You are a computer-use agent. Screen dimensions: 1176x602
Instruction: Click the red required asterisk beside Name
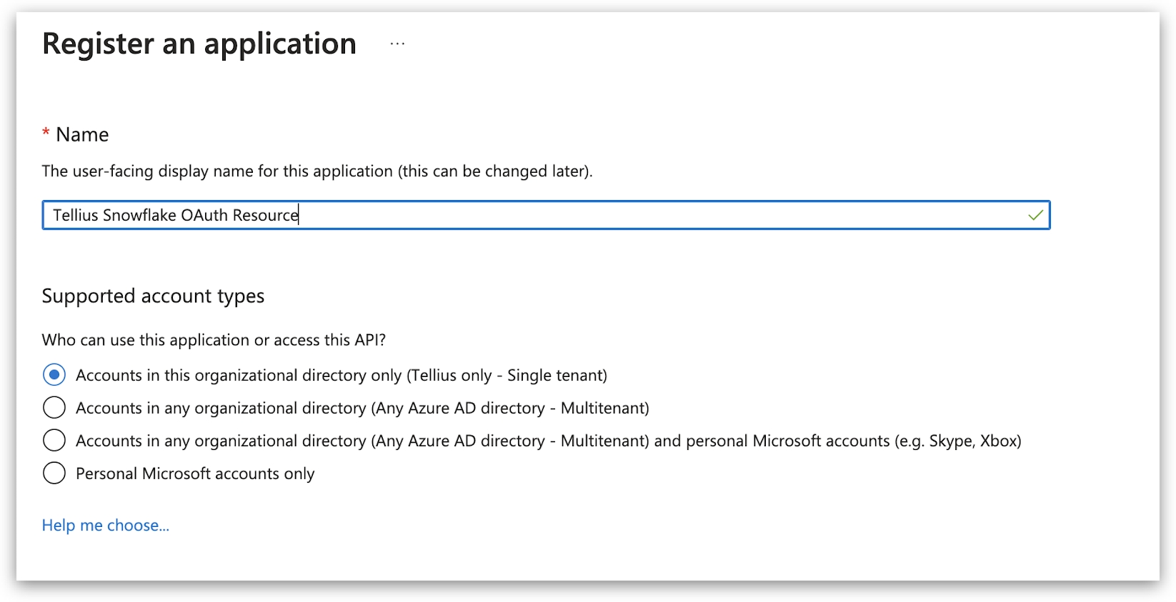click(x=46, y=134)
